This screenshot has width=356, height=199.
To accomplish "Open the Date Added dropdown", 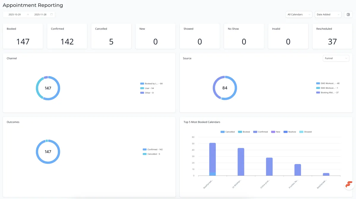I will click(328, 14).
